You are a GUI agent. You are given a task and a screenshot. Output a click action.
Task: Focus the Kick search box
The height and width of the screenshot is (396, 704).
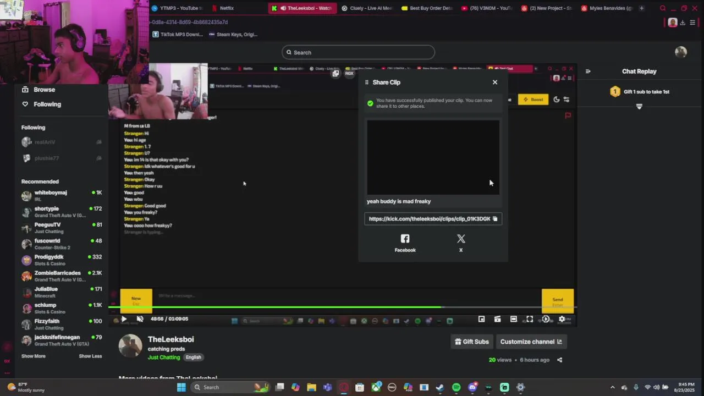pyautogui.click(x=358, y=52)
